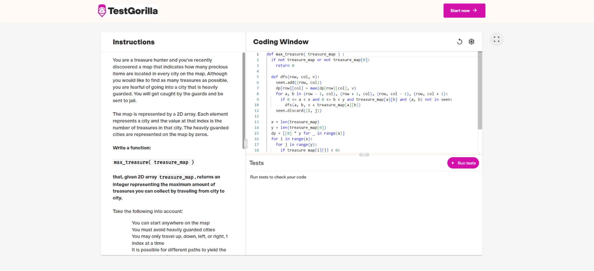Click 'You must avoid heavily guarded cities'
Viewport: 594px width, 271px height.
pyautogui.click(x=173, y=230)
